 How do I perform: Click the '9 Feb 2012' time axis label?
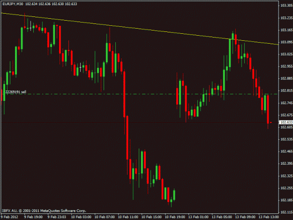9,217
